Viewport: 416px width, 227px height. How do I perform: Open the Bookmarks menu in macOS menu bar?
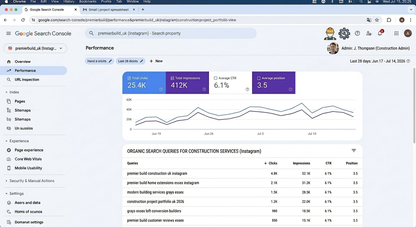tap(88, 1)
